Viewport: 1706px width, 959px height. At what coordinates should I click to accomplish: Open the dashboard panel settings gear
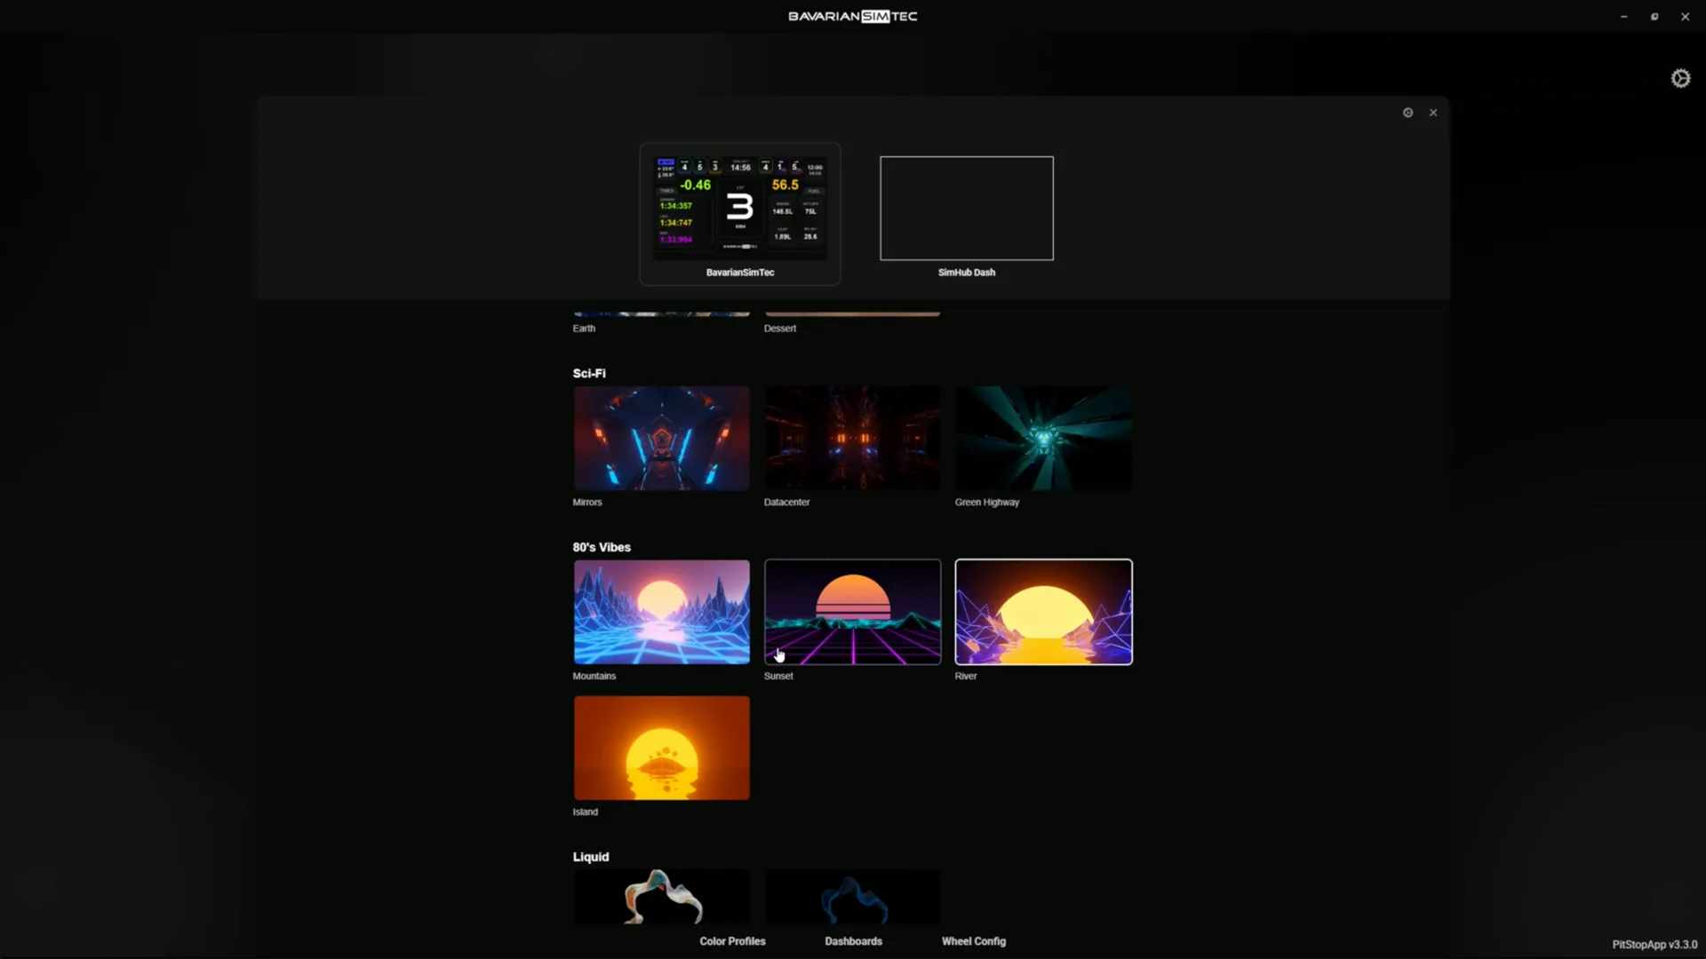[1407, 113]
